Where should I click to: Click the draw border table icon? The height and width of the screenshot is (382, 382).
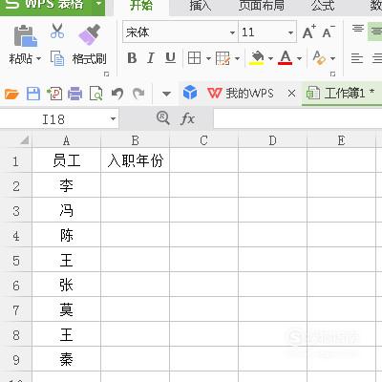click(x=223, y=58)
